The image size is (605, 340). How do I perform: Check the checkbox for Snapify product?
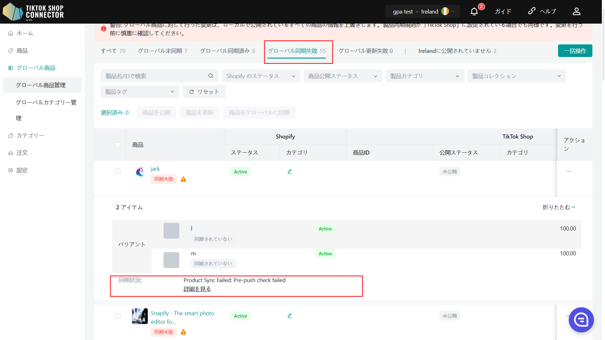(118, 316)
